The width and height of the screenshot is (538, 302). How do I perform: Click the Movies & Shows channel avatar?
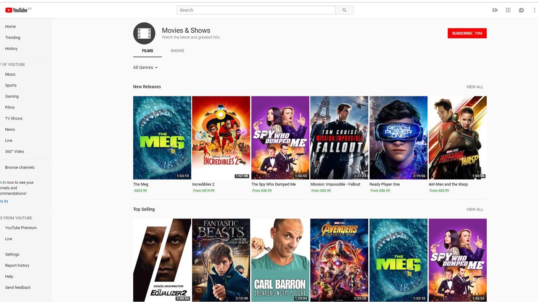point(144,34)
